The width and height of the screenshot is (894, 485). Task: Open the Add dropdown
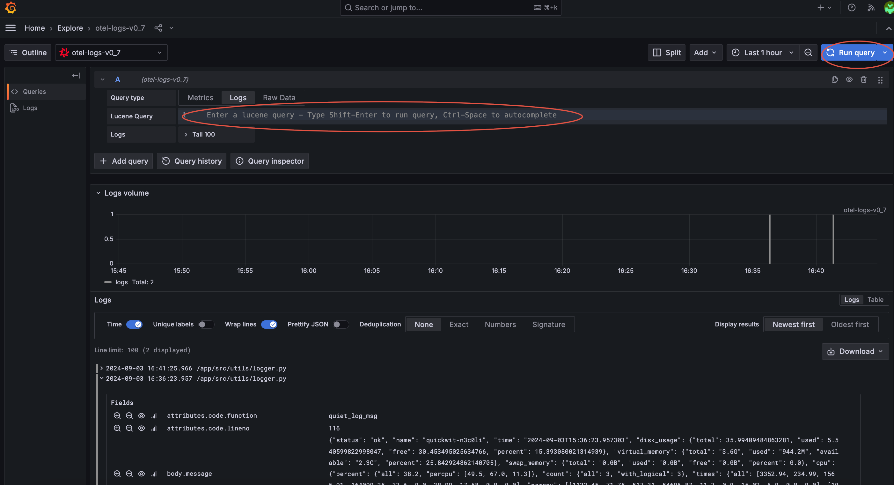[706, 52]
